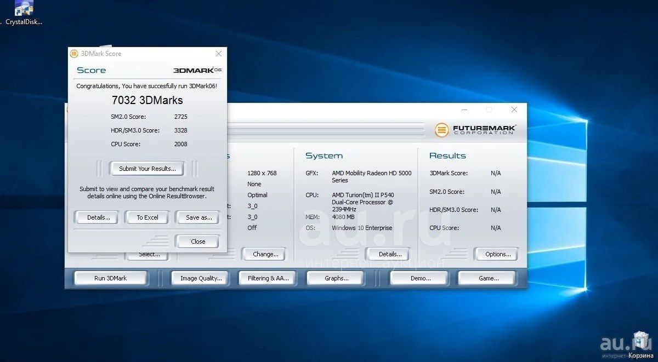Click Select... button under tests
This screenshot has width=658, height=362.
149,255
